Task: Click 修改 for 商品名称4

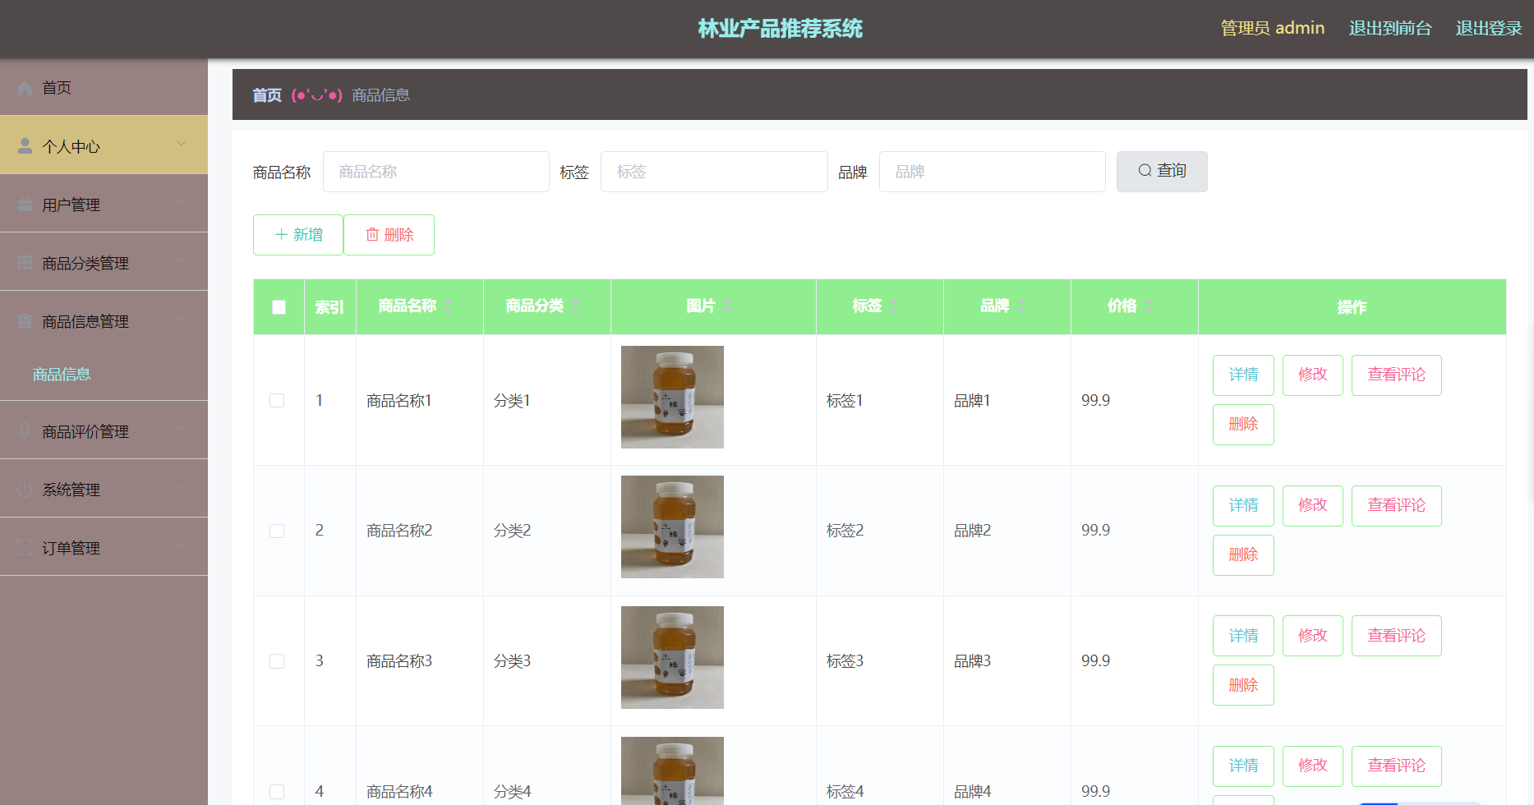Action: (x=1313, y=766)
